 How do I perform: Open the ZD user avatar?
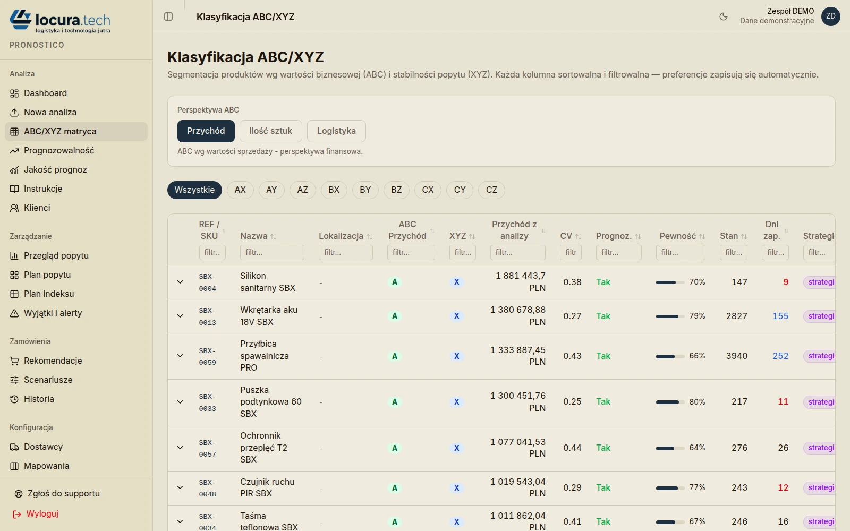coord(831,16)
